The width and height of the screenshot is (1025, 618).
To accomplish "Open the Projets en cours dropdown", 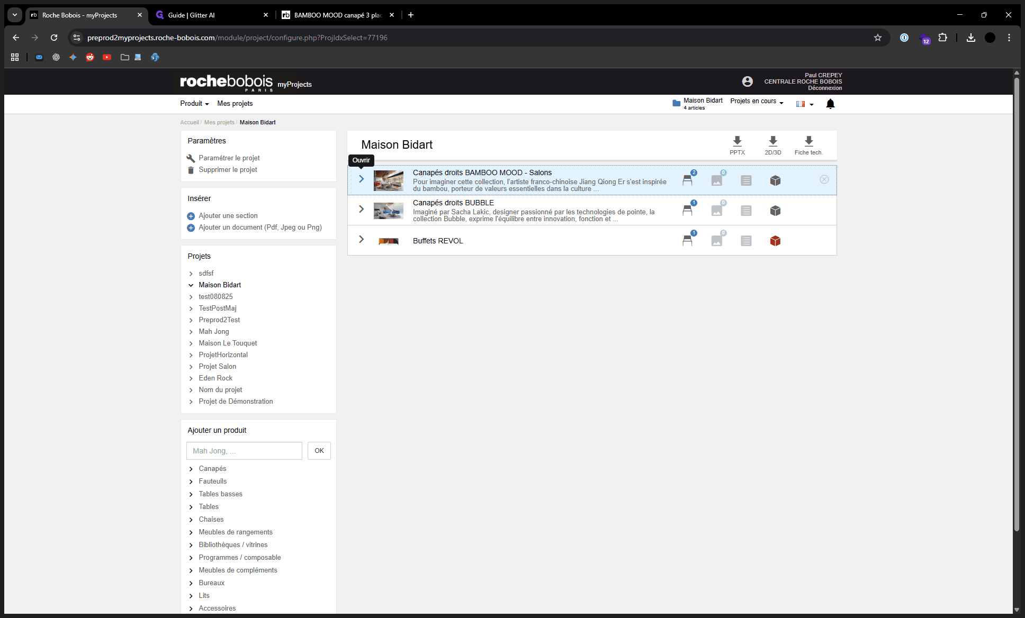I will pos(757,101).
